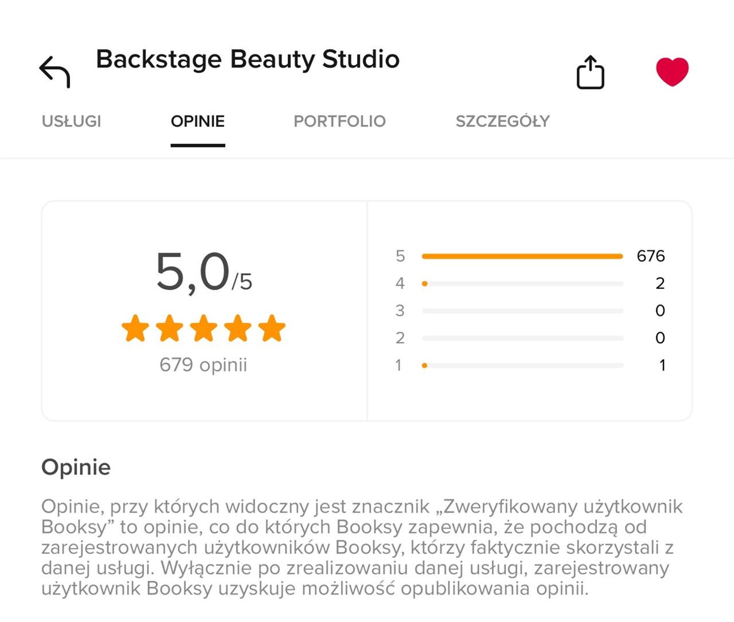The width and height of the screenshot is (734, 622).
Task: Click the 676 five-star review count
Action: (651, 256)
